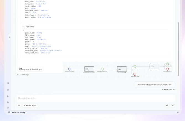Click the workflow diagram thumbnail

tap(118, 69)
